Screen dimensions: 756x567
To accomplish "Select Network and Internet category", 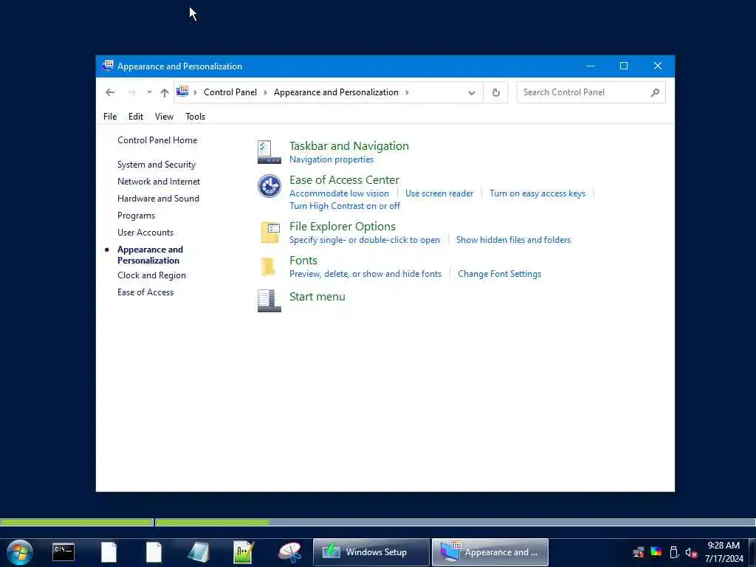I will tap(159, 182).
